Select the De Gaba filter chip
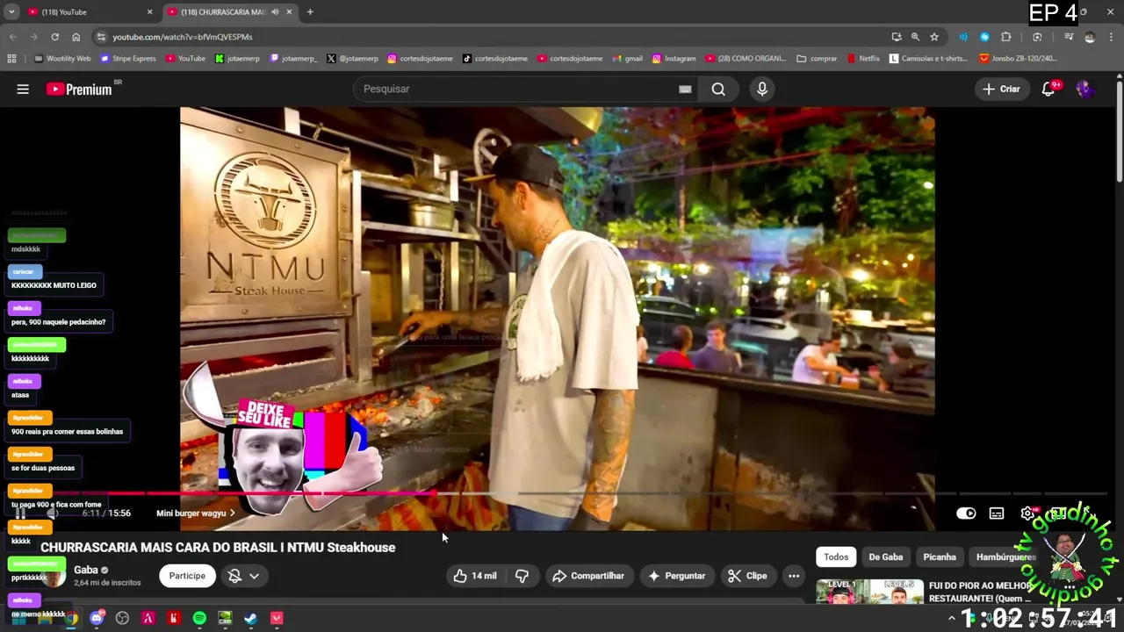The width and height of the screenshot is (1124, 632). (885, 557)
